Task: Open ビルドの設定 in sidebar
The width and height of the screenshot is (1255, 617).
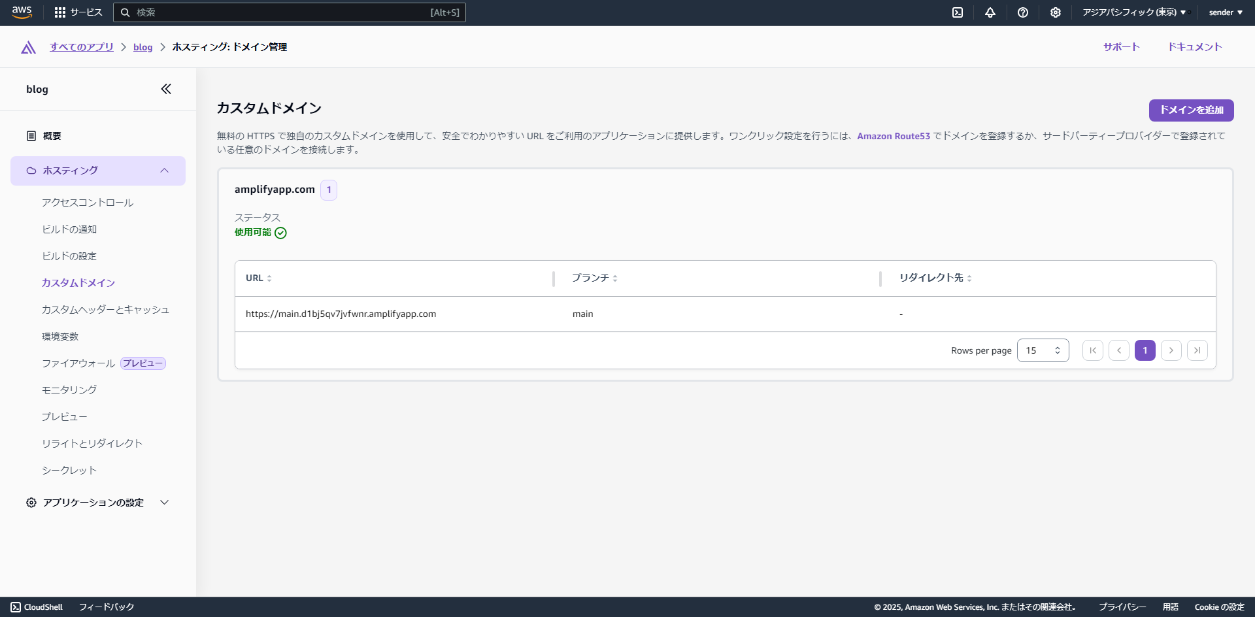Action: pos(69,256)
